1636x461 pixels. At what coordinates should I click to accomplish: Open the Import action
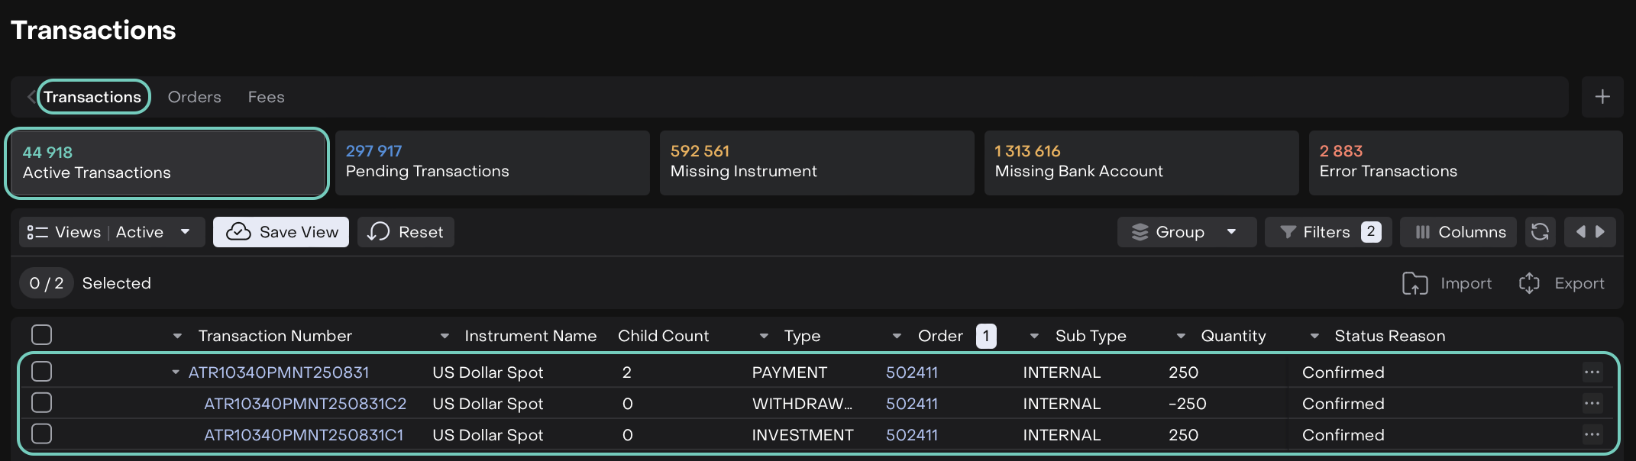click(1447, 283)
